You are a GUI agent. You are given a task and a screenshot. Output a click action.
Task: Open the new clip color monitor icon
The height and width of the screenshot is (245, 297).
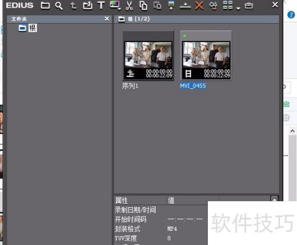tap(115, 5)
